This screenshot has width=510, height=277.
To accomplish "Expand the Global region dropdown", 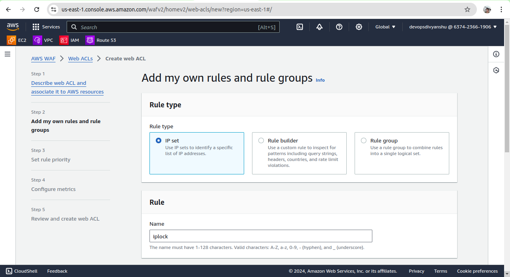I will pos(385,27).
